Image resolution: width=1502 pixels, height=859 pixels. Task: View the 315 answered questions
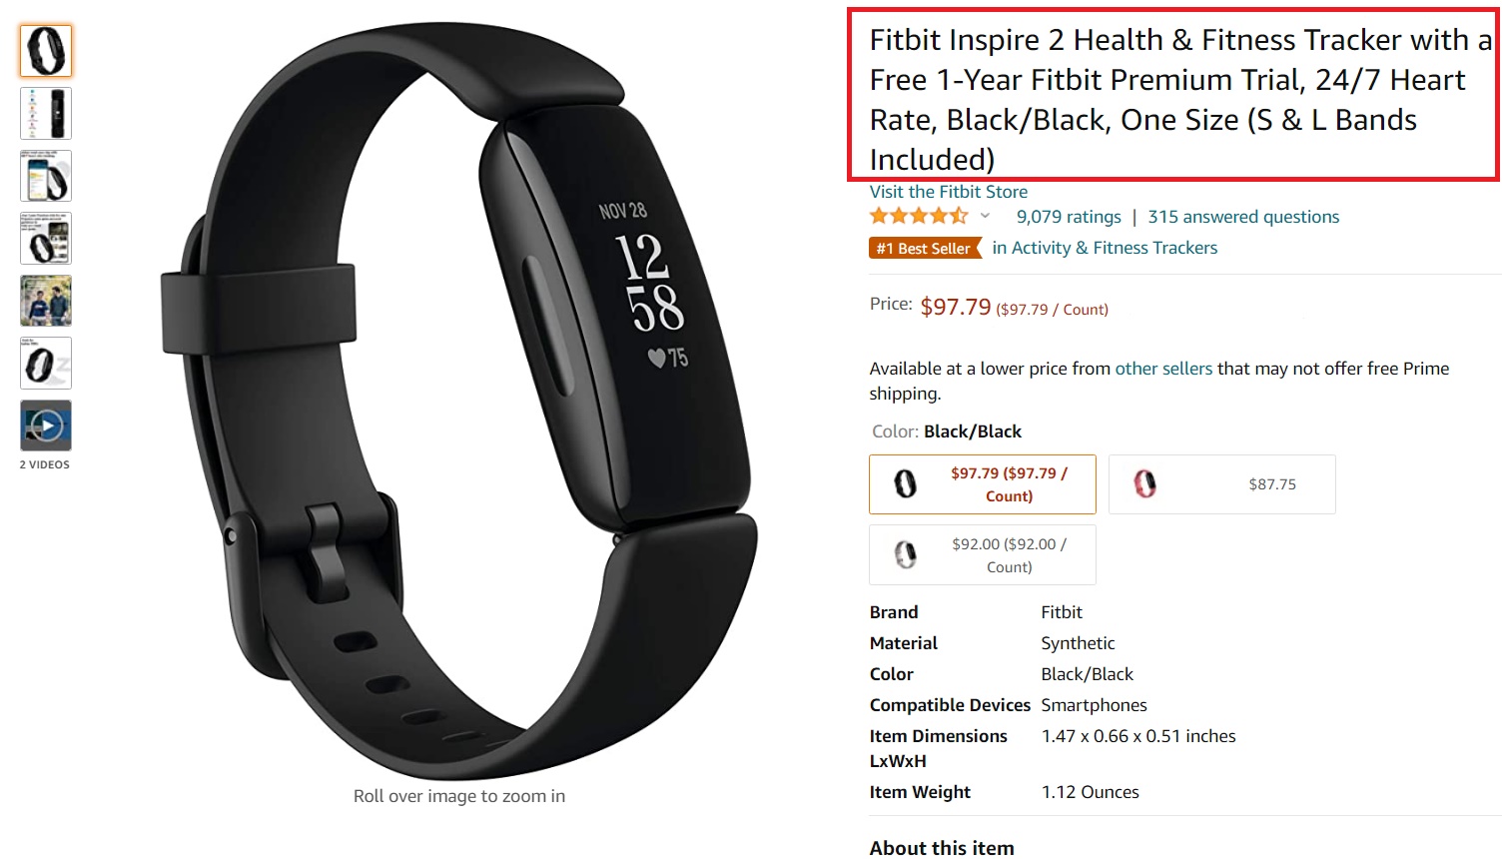click(x=1243, y=217)
